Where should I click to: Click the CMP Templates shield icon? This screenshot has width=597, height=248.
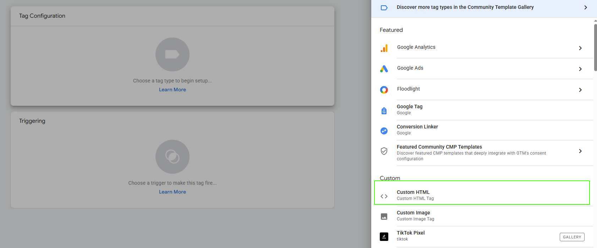tap(384, 151)
